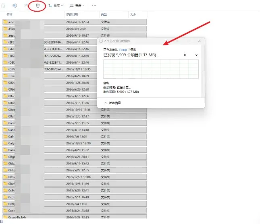Click the transfer speed graph in dialog
This screenshot has width=260, height=224.
pos(151,69)
